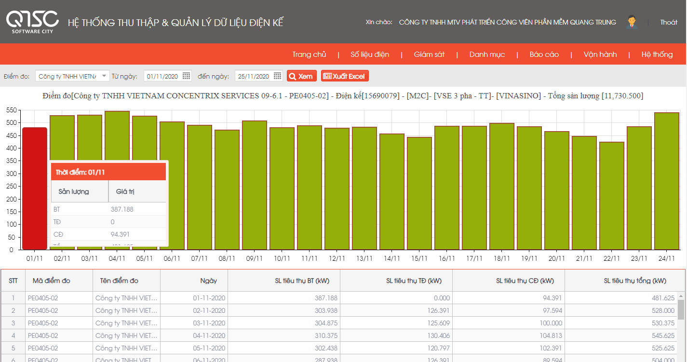Click the 20/11 chart bar
This screenshot has height=362, width=687.
click(x=557, y=190)
